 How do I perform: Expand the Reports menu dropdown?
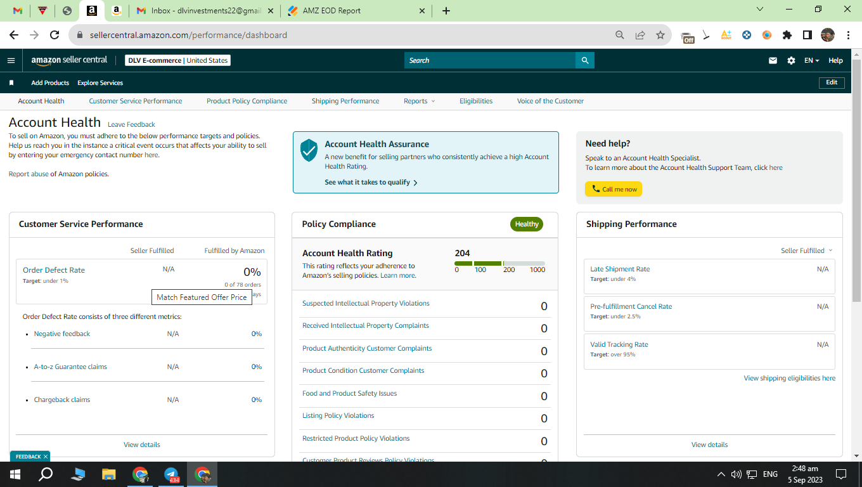pos(420,101)
